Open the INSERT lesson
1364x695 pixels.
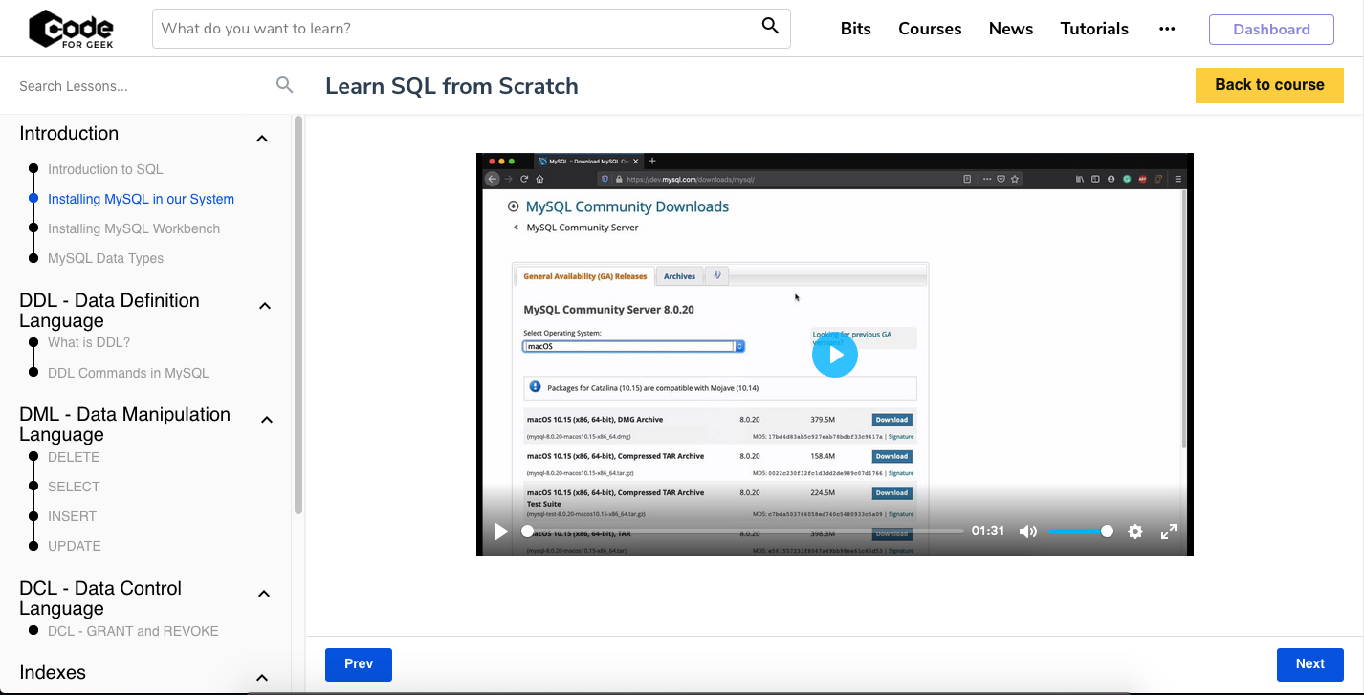coord(72,516)
